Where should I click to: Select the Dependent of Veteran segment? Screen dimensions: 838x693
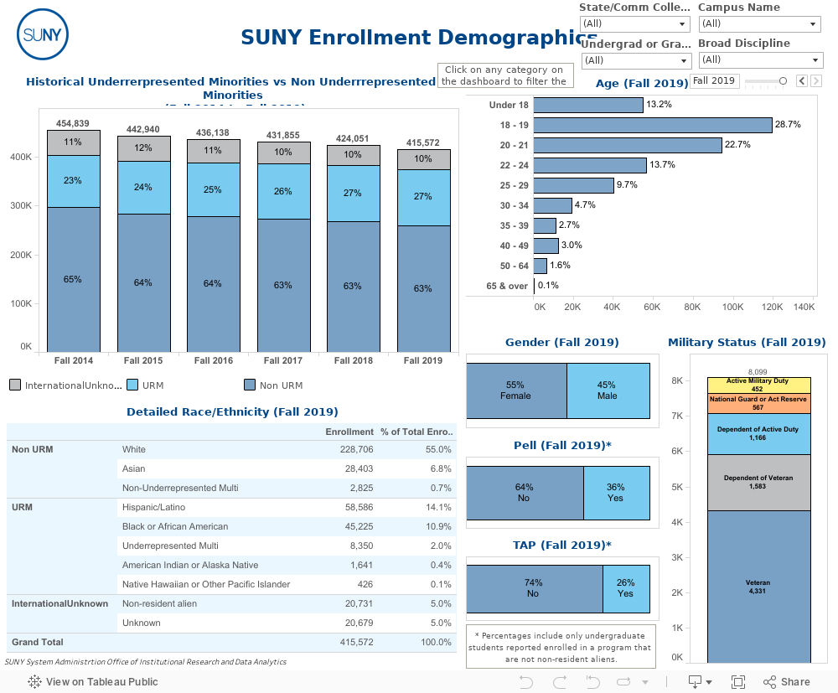[x=759, y=483]
